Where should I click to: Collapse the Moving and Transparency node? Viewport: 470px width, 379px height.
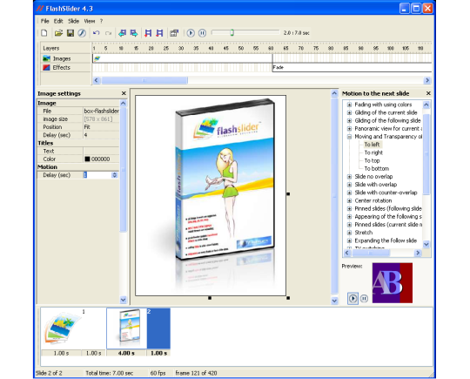(x=349, y=137)
